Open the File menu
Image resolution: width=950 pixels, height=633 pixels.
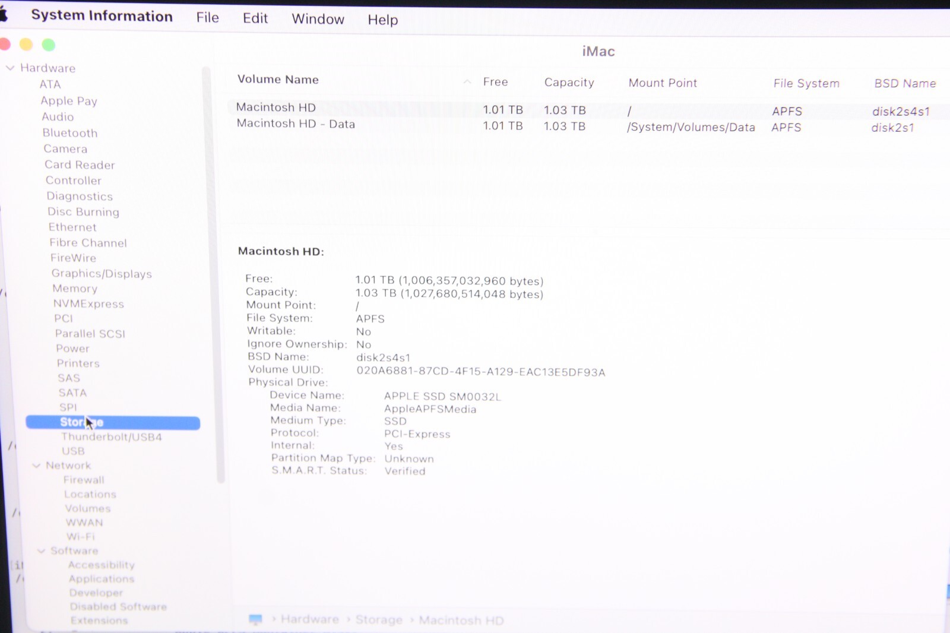(x=208, y=18)
